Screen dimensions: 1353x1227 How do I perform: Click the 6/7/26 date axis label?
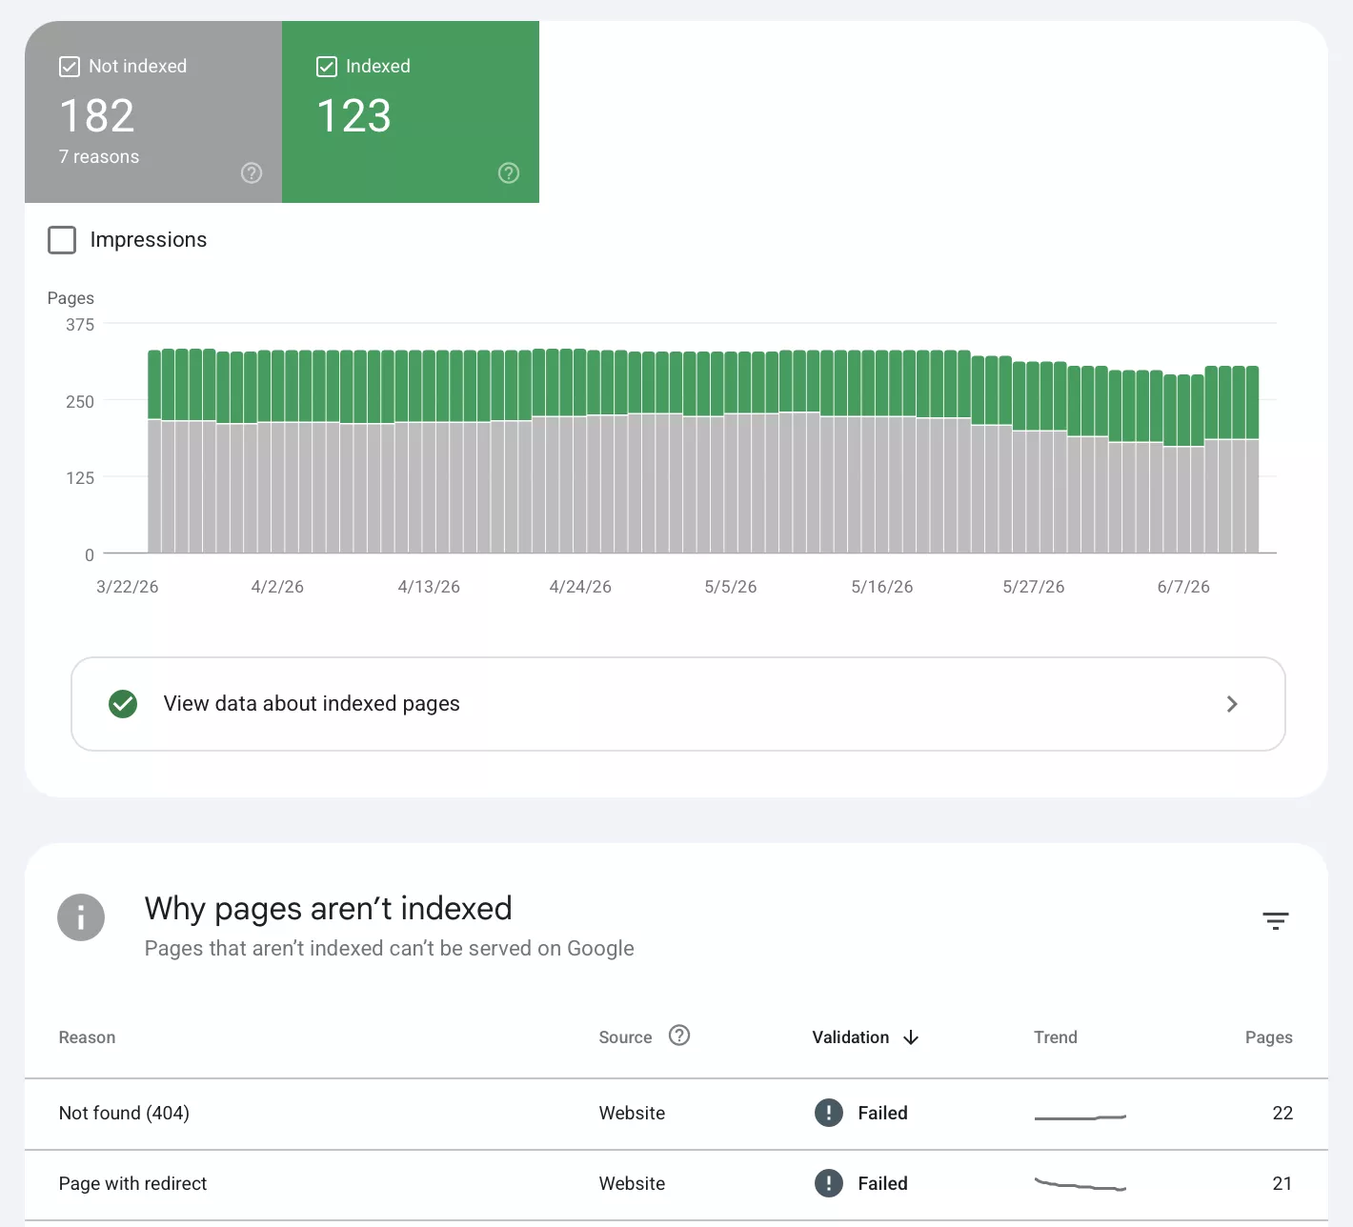point(1183,587)
